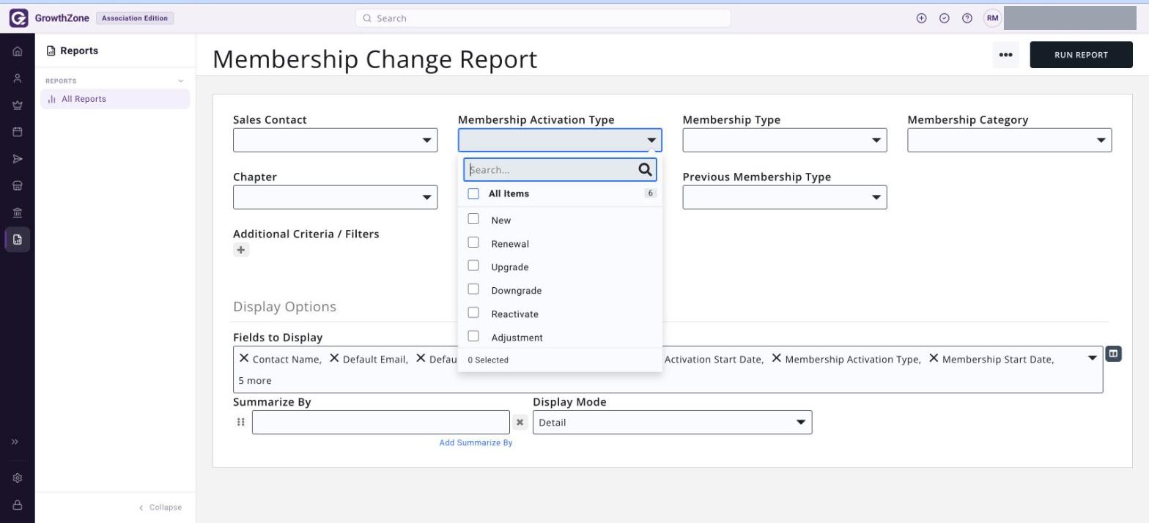Open the Memberships crown icon in sidebar
This screenshot has width=1149, height=523.
[x=18, y=105]
